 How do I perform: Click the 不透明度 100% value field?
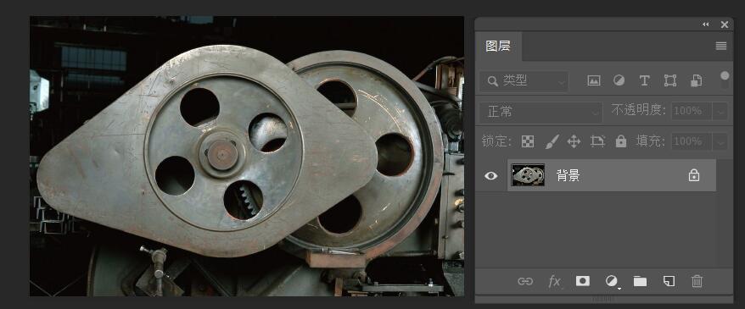pyautogui.click(x=692, y=112)
